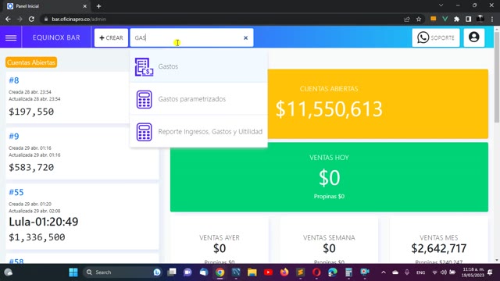Viewport: 500px width, 281px height.
Task: Open the browser extensions puzzle icon
Action: (456, 19)
